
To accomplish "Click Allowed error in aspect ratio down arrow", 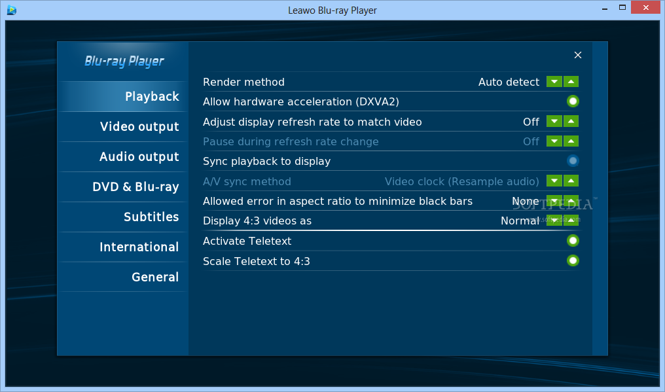I will (554, 201).
